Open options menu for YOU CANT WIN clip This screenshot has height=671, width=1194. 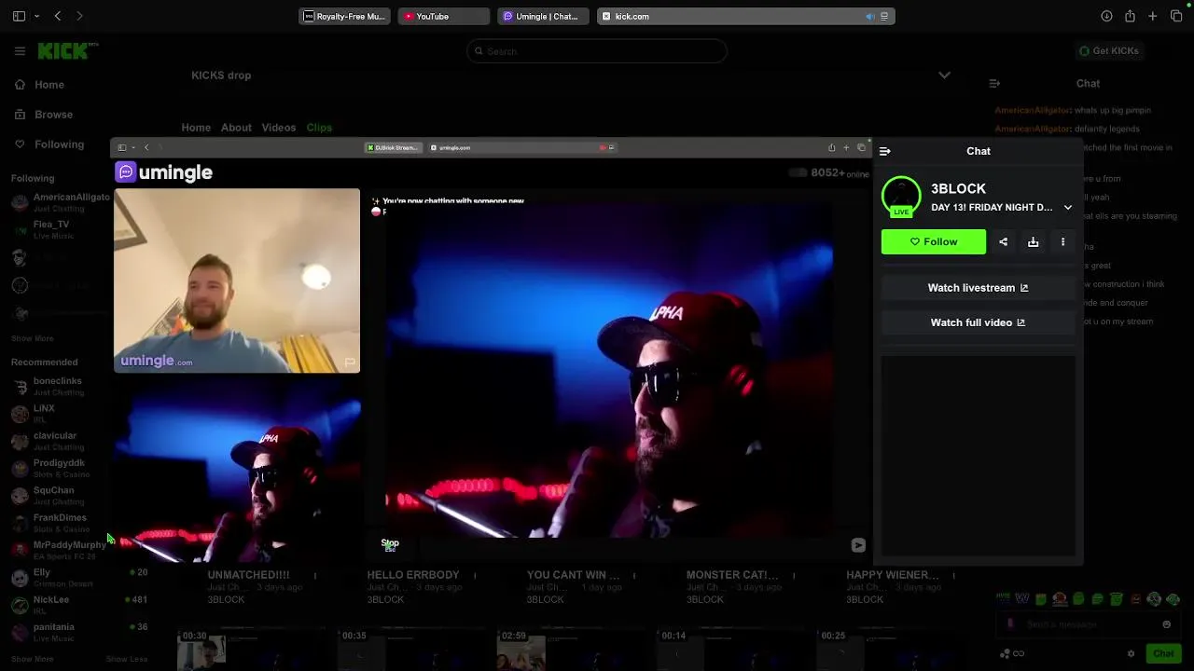click(x=634, y=576)
